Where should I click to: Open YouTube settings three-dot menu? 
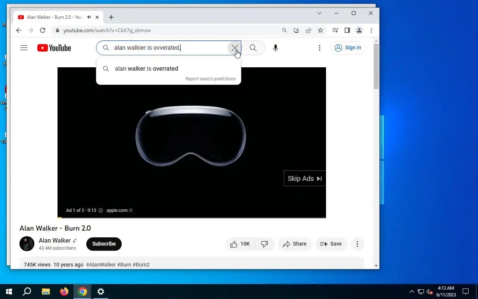click(x=320, y=48)
